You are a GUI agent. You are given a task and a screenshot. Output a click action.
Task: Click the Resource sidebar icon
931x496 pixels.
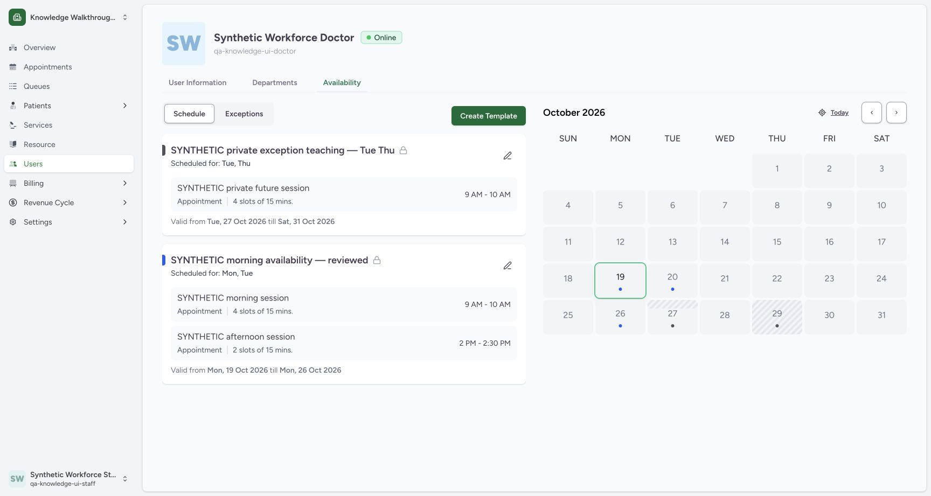point(13,144)
